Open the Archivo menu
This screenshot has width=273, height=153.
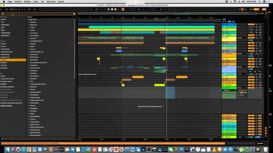click(18, 2)
